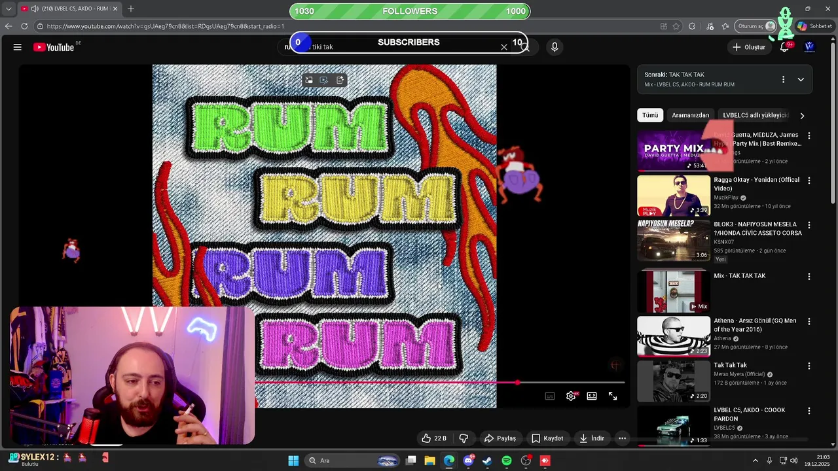Open options for LVBEL C5 COOOK PARDON video

[x=809, y=411]
